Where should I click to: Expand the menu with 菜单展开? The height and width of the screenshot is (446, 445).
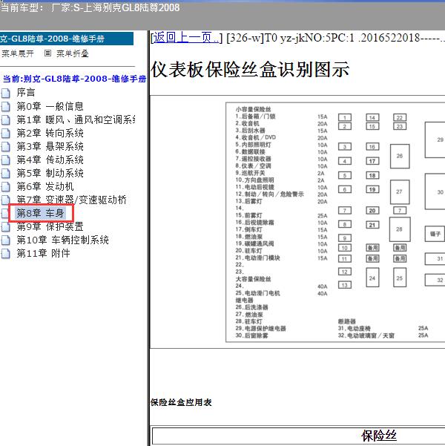click(x=18, y=53)
